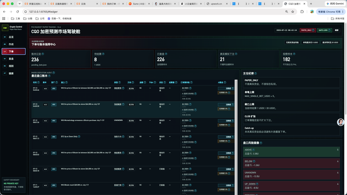Screen dimensions: 347x195
Task: Open the 工具 bookmarks folder
Action: tap(16, 19)
